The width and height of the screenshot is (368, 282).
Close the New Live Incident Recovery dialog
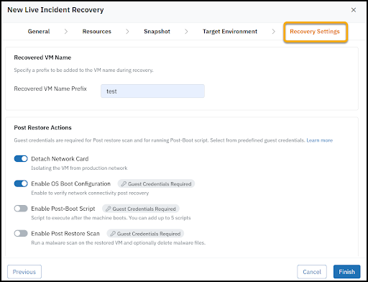coord(354,10)
